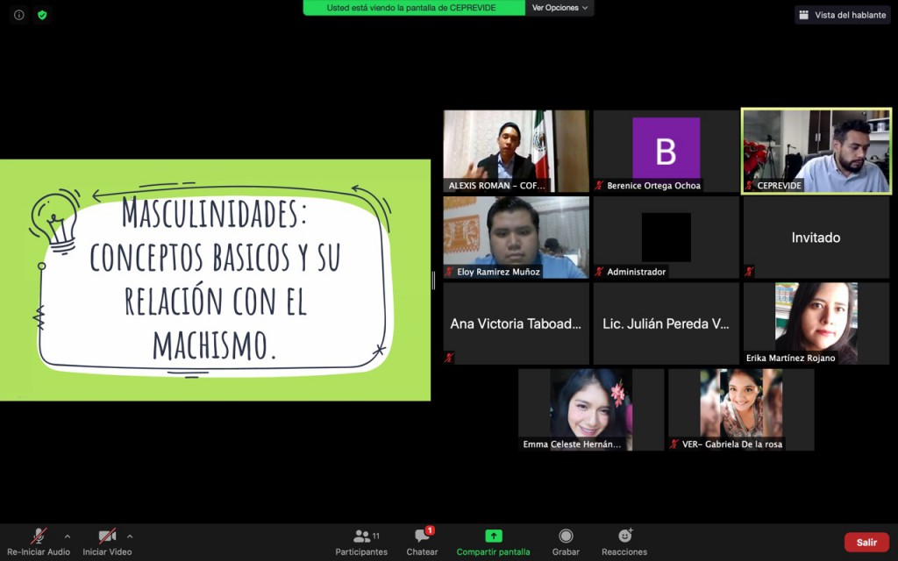The image size is (898, 561).
Task: Click muted mic icon on Gabriela De la rosa
Action: (674, 444)
